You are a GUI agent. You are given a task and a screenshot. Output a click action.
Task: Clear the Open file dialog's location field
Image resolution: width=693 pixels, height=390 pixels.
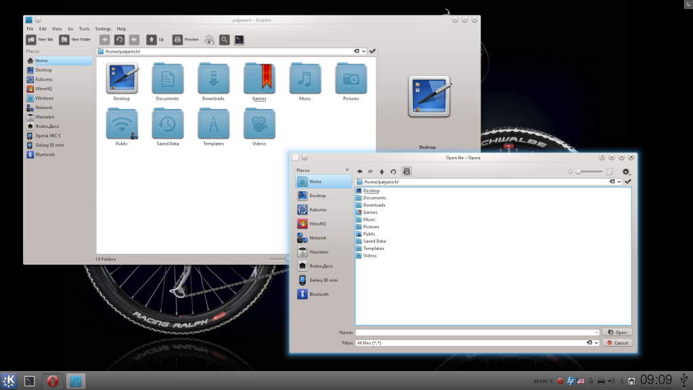(612, 181)
